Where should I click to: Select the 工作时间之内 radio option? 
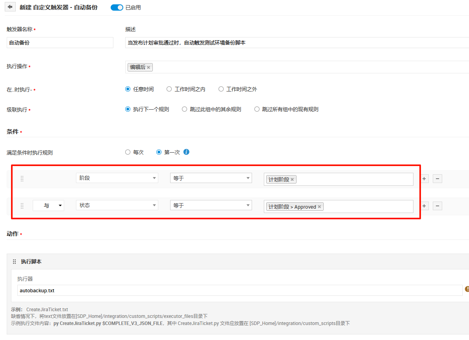(x=169, y=89)
